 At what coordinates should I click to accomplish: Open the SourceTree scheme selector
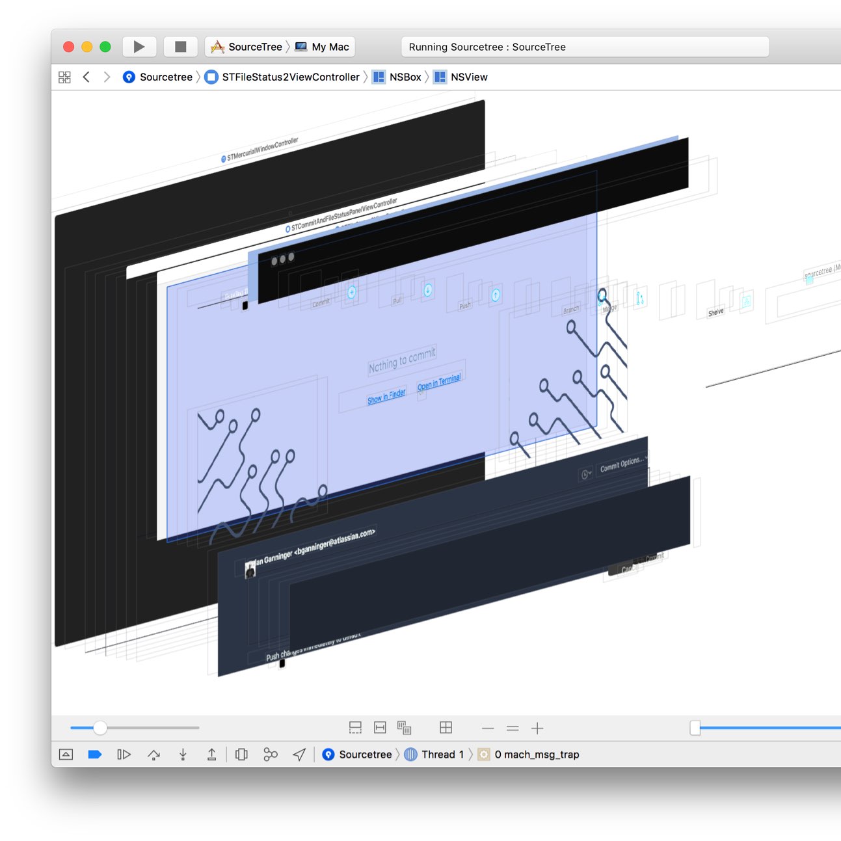(246, 47)
